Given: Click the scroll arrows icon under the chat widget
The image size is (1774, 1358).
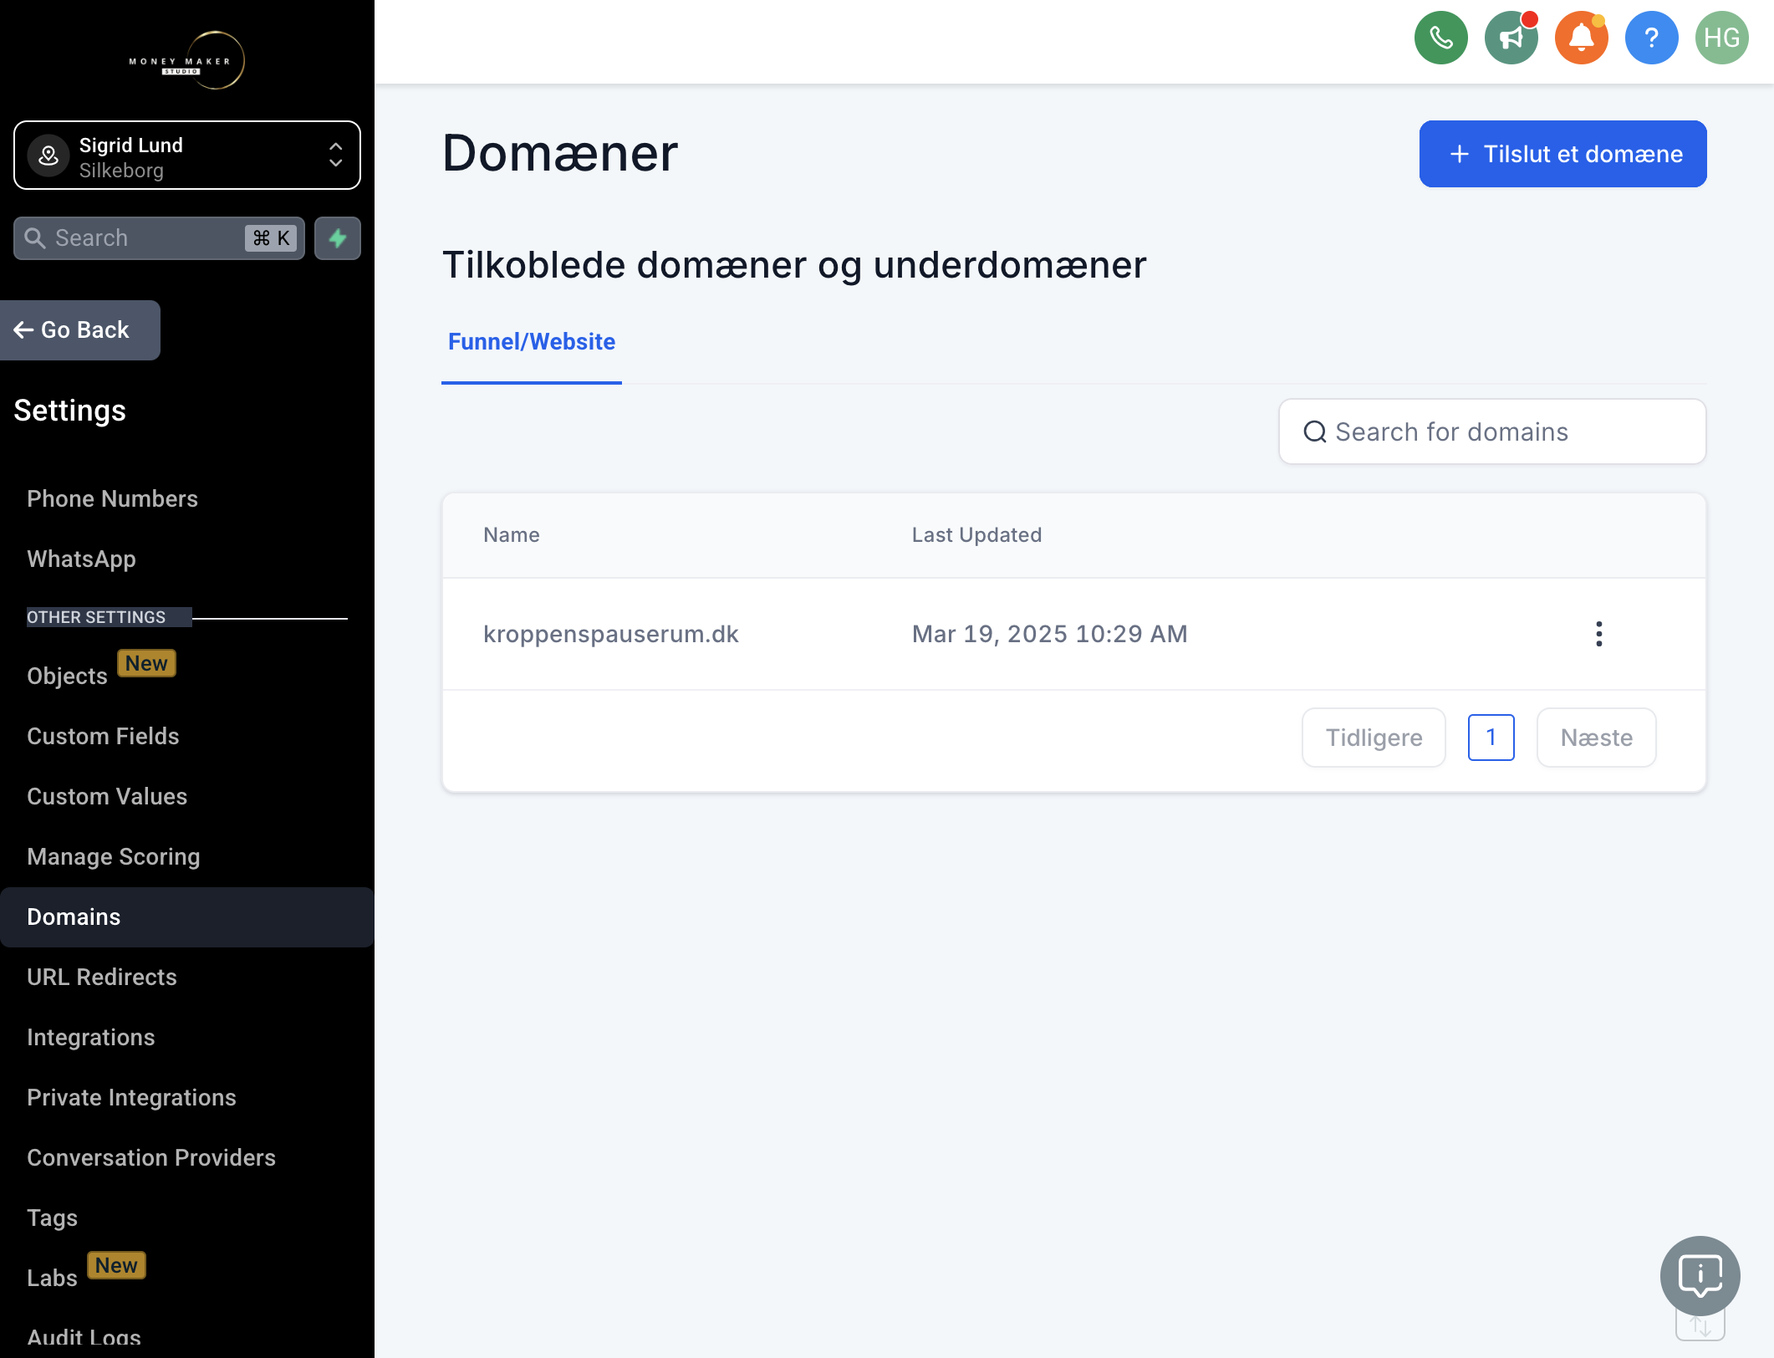Looking at the screenshot, I should click(1700, 1326).
